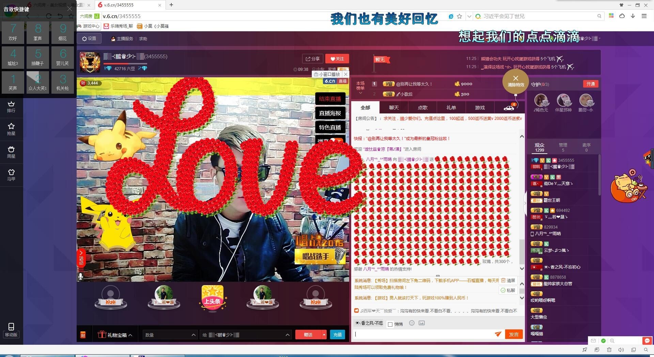
Task: Click the microphone icon on video
Action: tap(81, 276)
